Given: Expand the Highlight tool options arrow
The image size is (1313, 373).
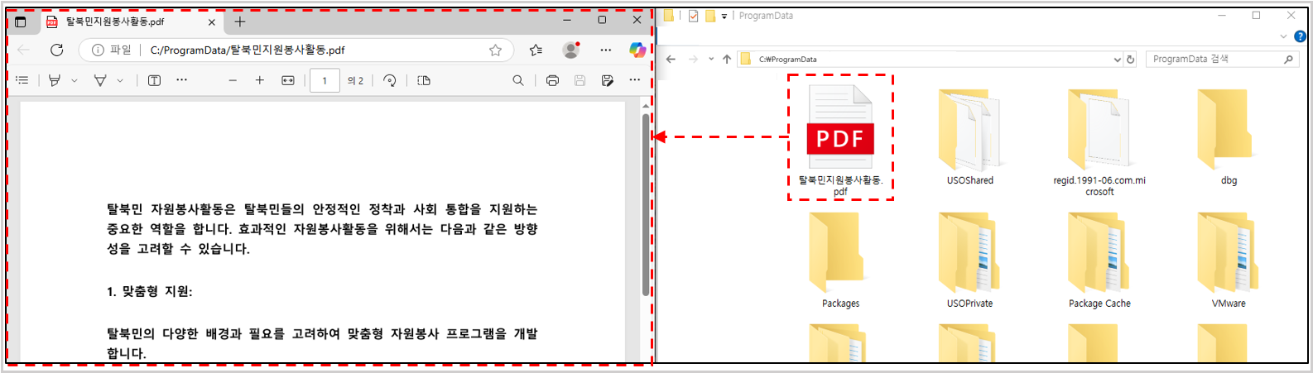Looking at the screenshot, I should [x=120, y=80].
